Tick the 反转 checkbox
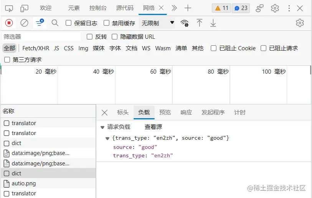This screenshot has height=198, width=312. [89, 36]
